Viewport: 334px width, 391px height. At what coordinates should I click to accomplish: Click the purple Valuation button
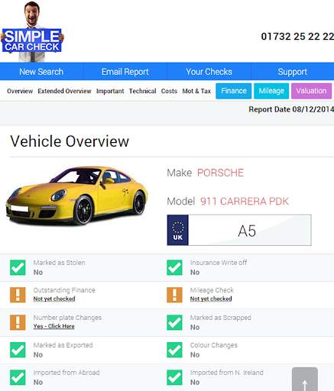click(x=311, y=91)
